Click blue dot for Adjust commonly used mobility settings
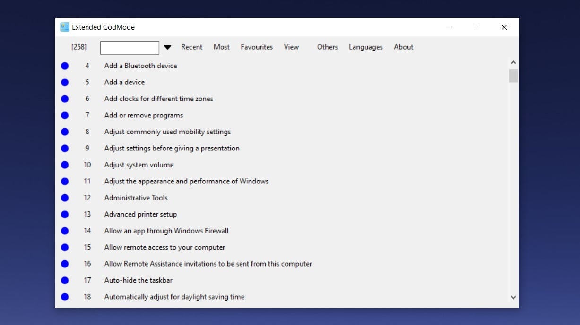The width and height of the screenshot is (580, 325). [65, 132]
